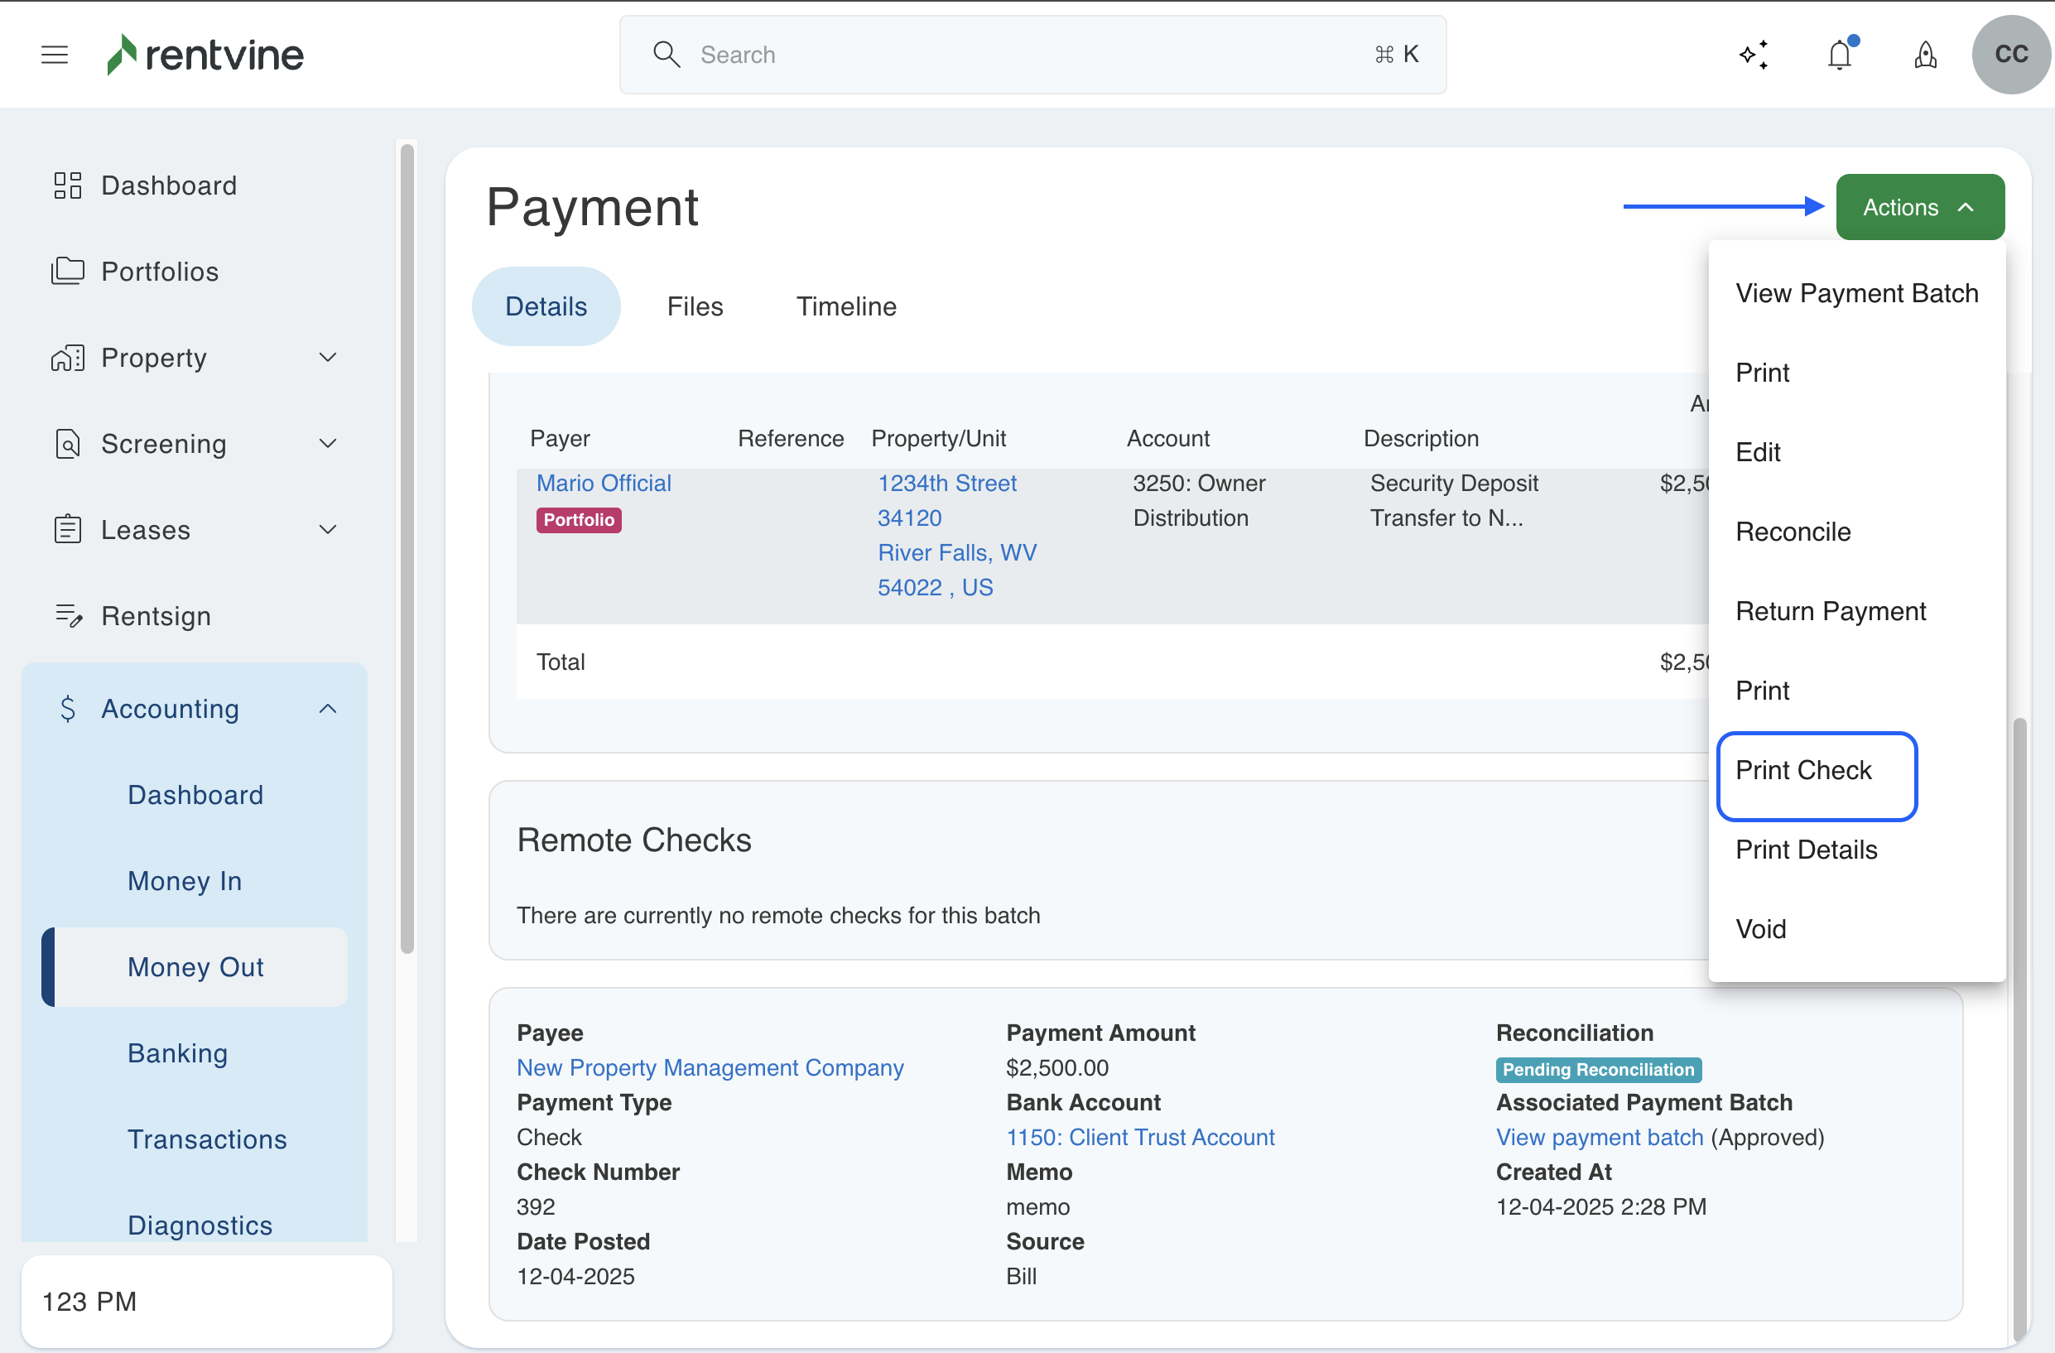Switch to the Timeline tab

point(846,306)
